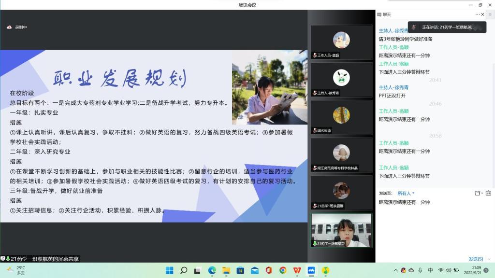Screen dimensions: 495x278
Task: Open the chat panel more options menu
Action: click(x=477, y=14)
